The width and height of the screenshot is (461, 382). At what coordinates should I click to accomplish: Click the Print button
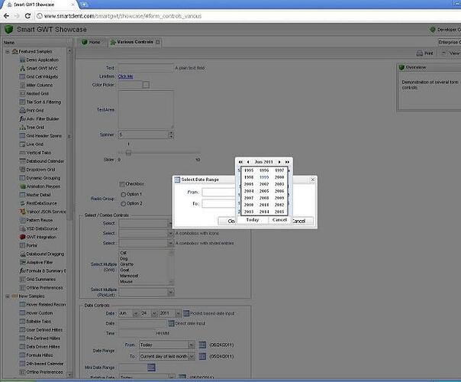(425, 53)
